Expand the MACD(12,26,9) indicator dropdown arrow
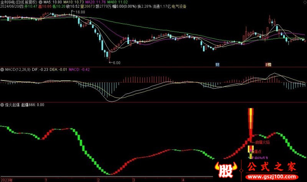307x182 pixels. [x=2, y=69]
